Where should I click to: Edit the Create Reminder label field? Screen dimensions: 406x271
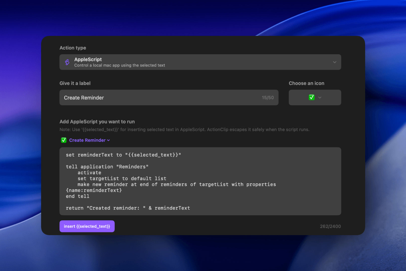click(x=169, y=98)
